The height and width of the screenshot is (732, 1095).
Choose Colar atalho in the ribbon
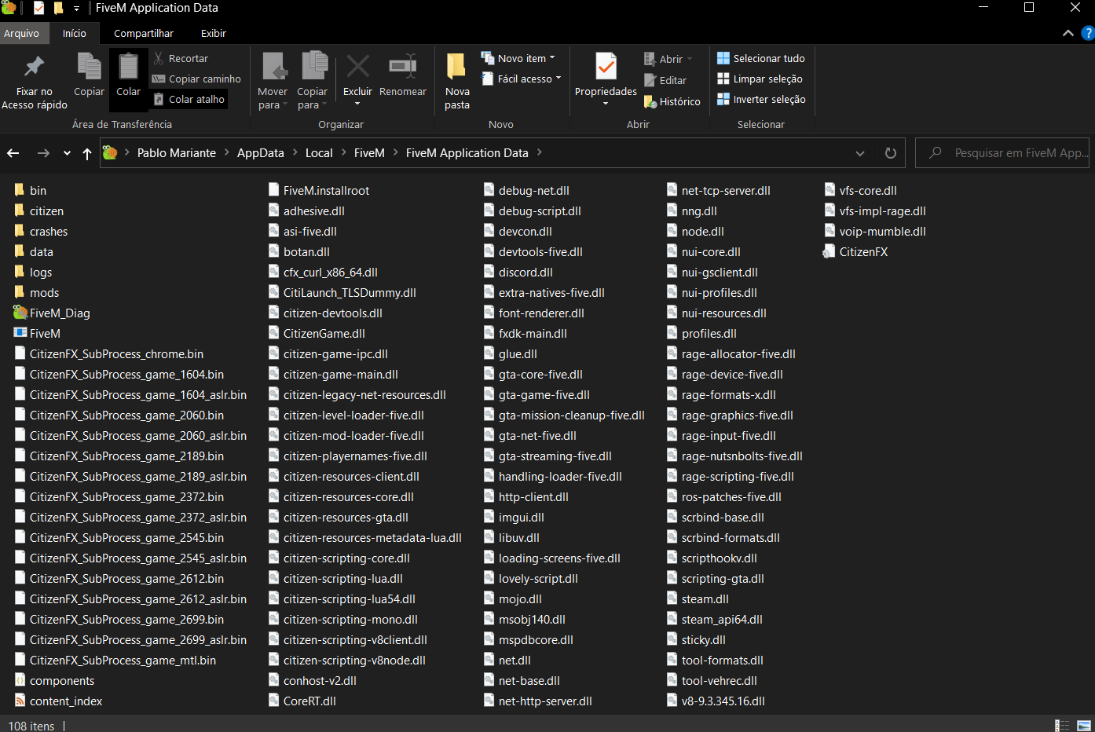[189, 99]
